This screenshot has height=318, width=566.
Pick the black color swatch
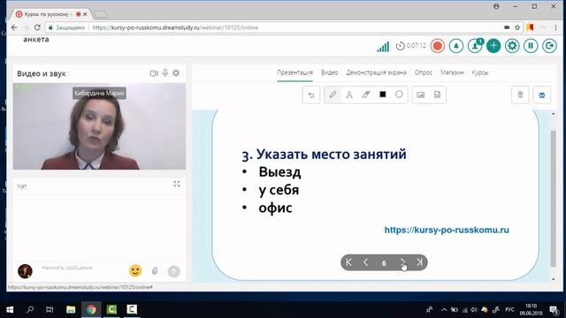[x=383, y=95]
